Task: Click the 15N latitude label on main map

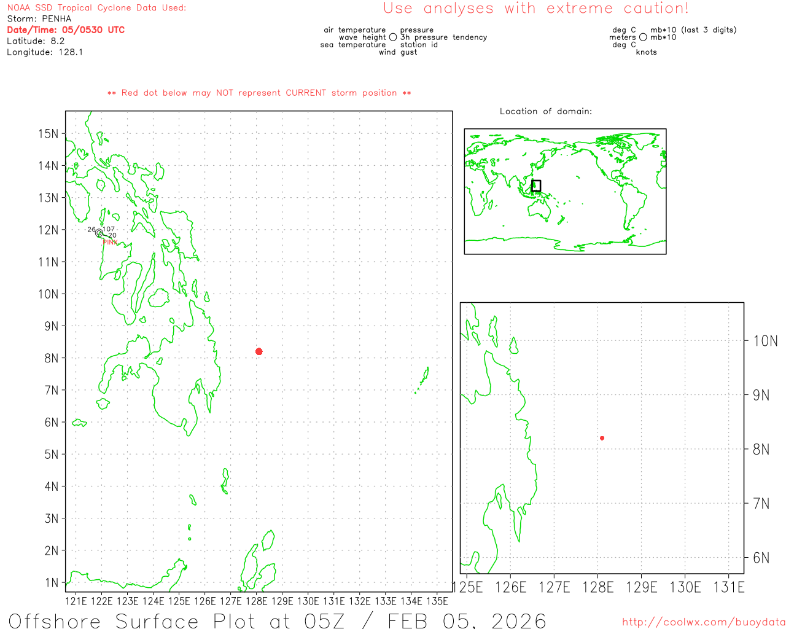Action: (x=49, y=134)
